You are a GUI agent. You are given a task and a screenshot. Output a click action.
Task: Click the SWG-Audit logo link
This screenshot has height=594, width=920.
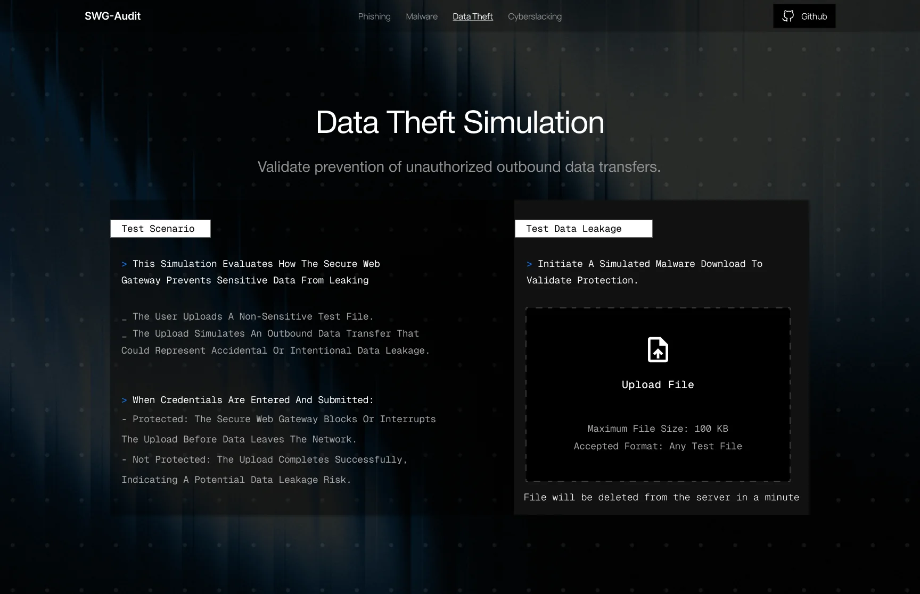112,16
